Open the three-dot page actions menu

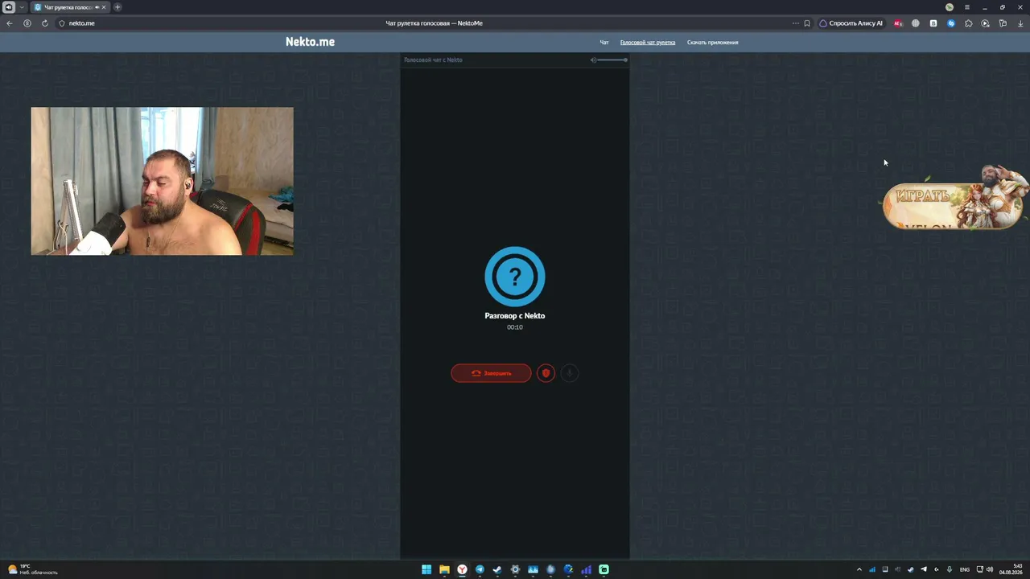point(796,23)
